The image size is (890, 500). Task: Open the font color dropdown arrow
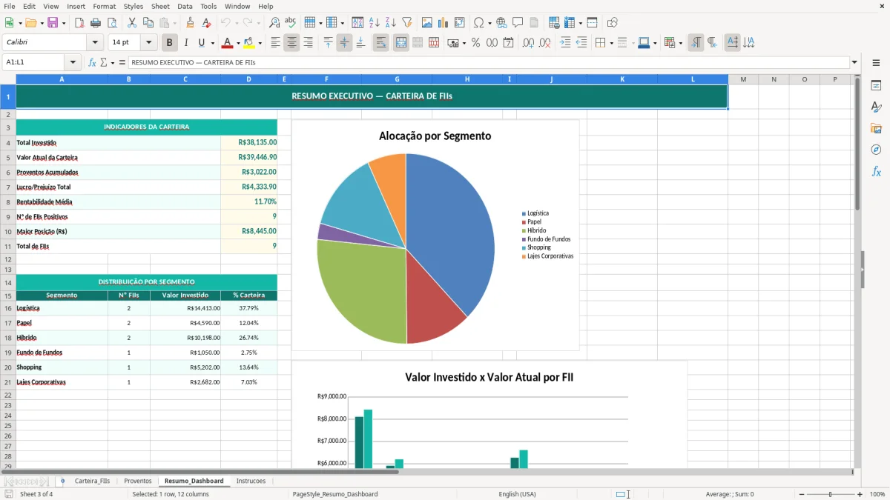[238, 43]
